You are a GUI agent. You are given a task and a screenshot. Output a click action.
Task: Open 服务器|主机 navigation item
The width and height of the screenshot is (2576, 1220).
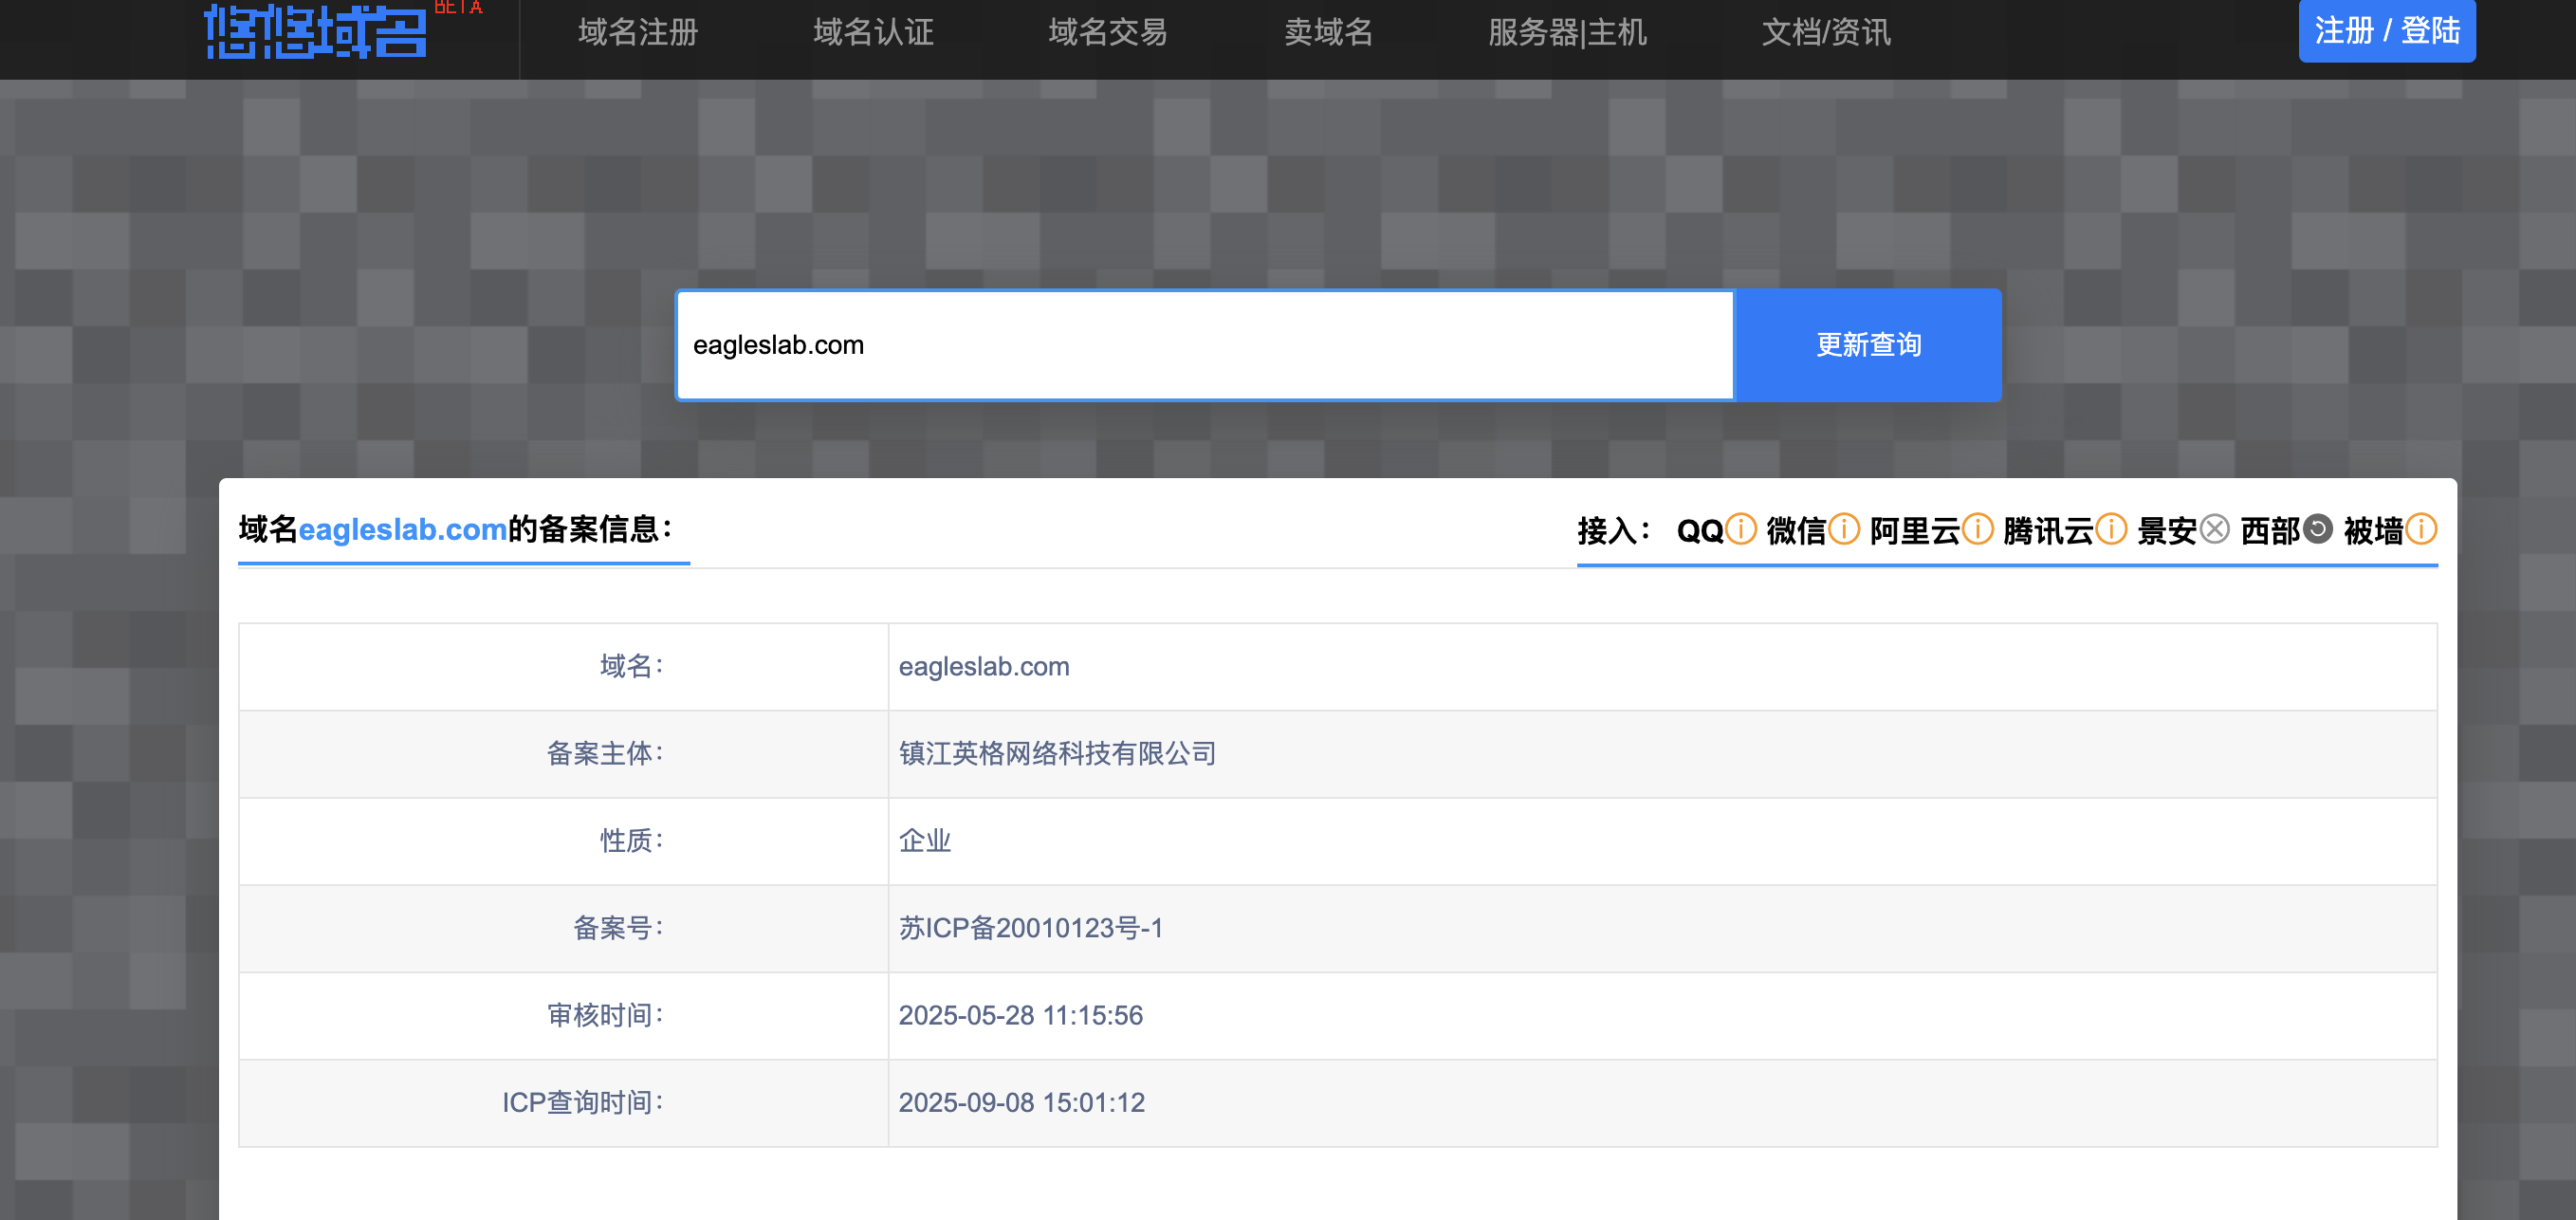(x=1567, y=32)
